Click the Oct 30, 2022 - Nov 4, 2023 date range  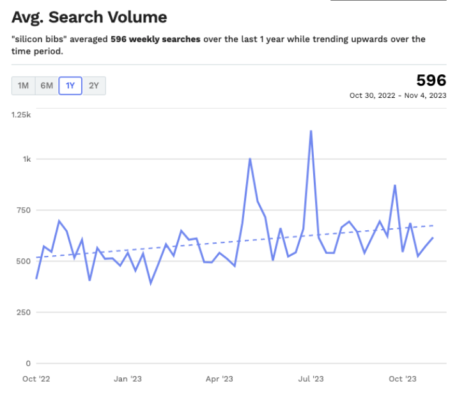tap(398, 95)
